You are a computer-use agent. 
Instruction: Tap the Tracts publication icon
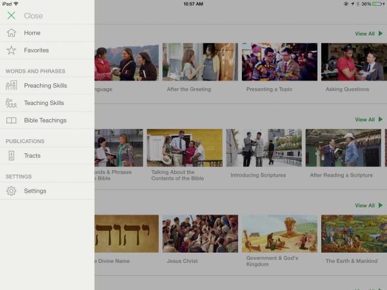[x=11, y=155]
